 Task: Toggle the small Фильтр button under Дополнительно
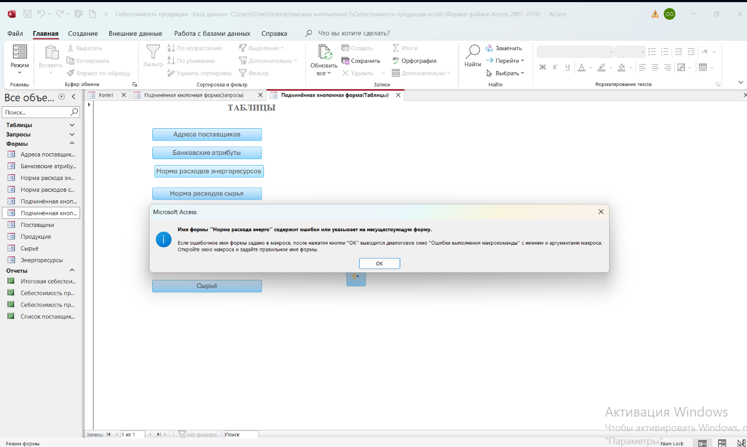point(254,73)
